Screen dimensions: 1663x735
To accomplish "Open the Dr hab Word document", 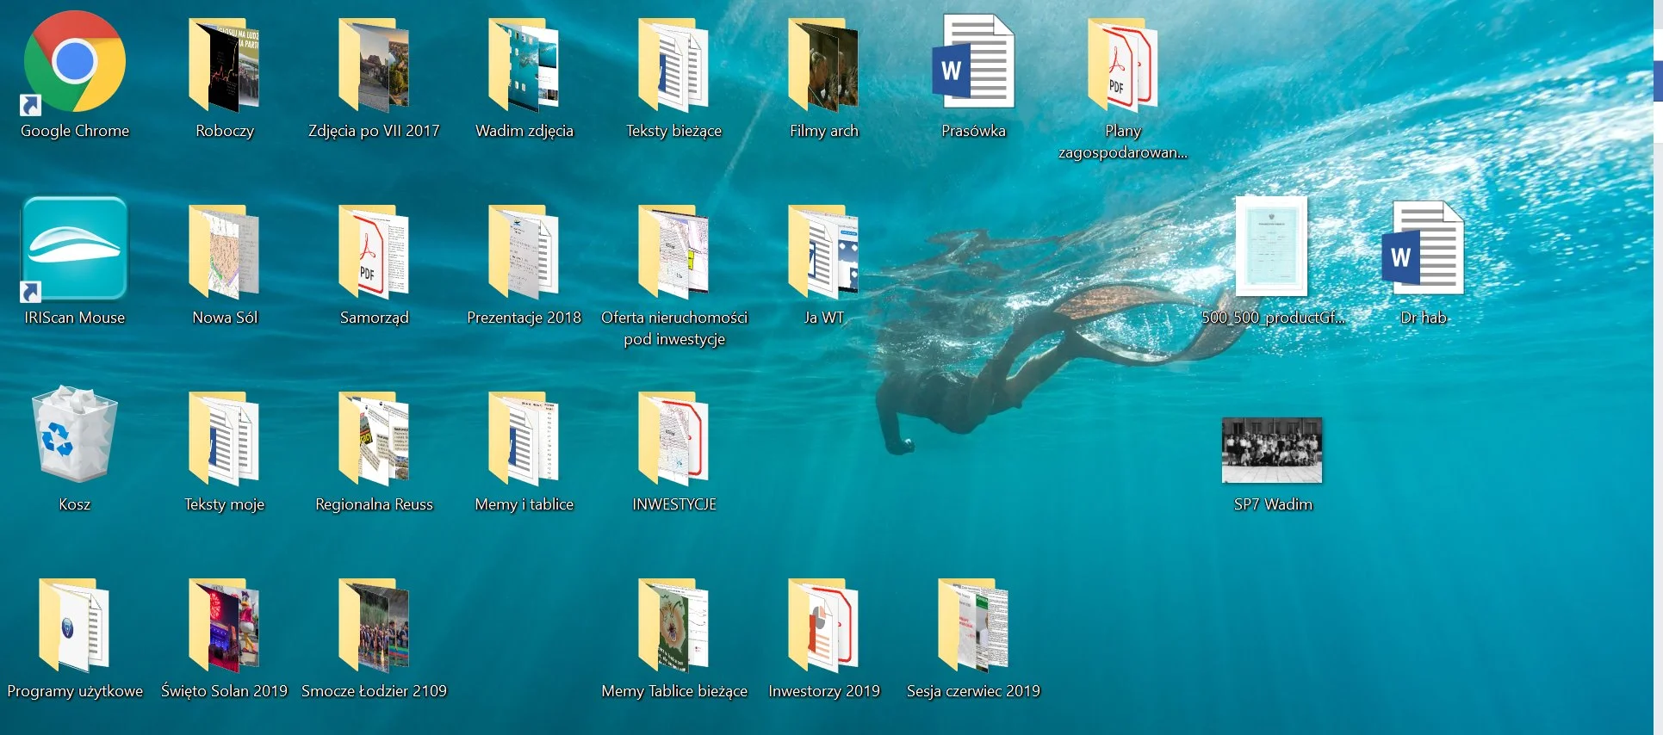I will click(x=1423, y=248).
